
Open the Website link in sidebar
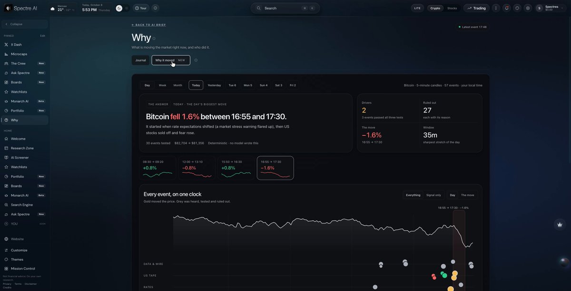click(x=25, y=239)
